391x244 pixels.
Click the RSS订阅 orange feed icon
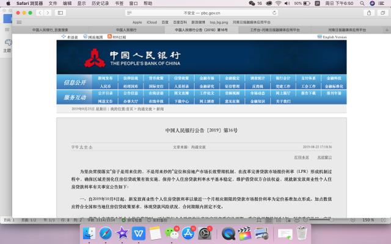point(109,37)
